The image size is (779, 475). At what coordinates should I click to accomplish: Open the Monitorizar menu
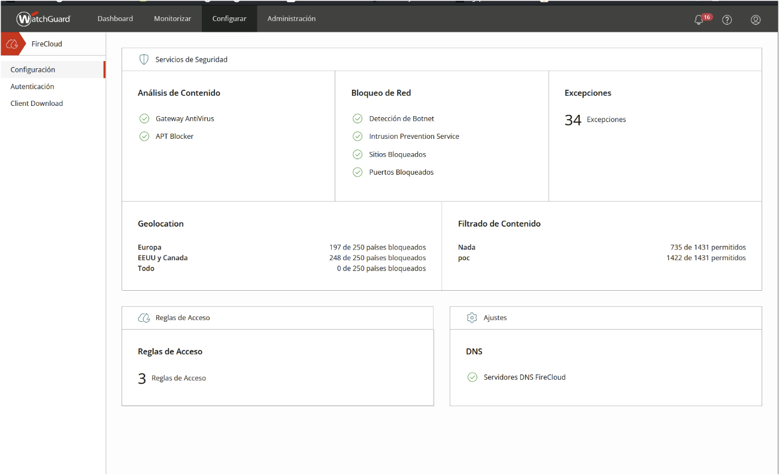coord(172,19)
